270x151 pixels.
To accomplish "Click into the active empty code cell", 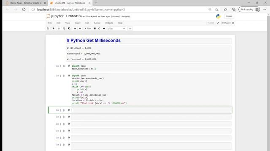I will point(151,110).
